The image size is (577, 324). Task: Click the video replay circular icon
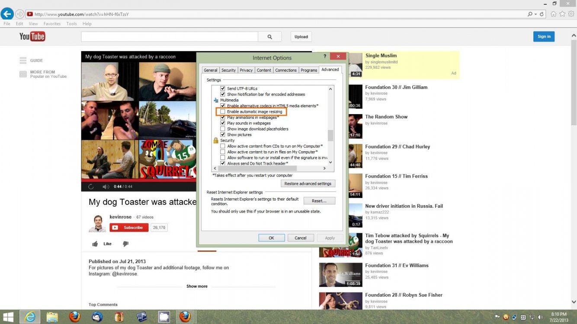(x=91, y=187)
